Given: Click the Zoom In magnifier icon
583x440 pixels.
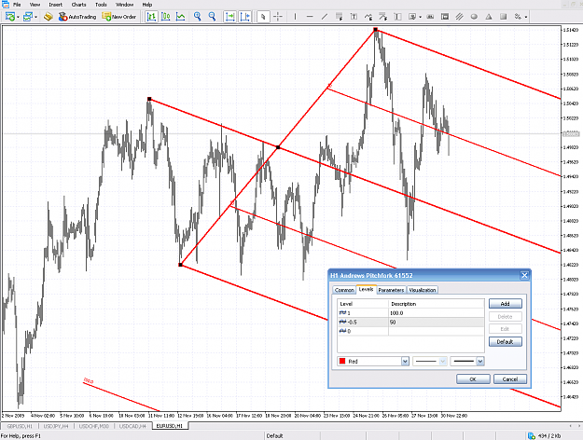Looking at the screenshot, I should (x=198, y=17).
